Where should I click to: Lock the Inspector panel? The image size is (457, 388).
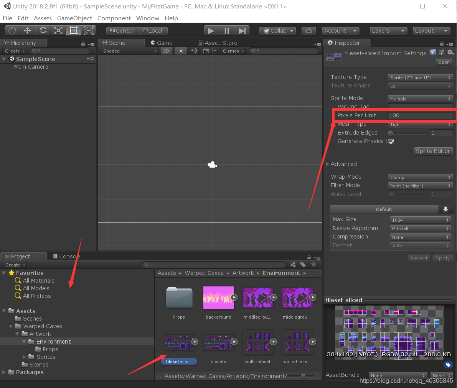click(x=442, y=44)
